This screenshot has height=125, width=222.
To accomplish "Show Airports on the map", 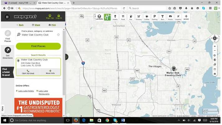I will click(x=178, y=17).
